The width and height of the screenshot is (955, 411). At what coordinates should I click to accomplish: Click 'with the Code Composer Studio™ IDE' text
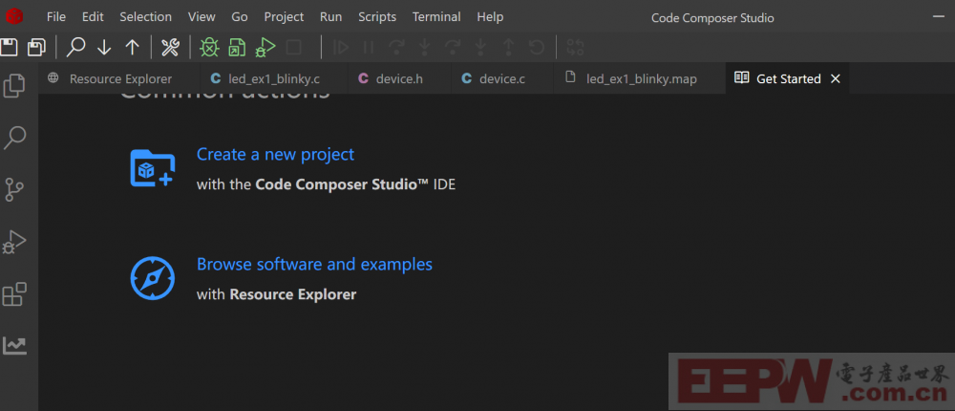pyautogui.click(x=326, y=184)
